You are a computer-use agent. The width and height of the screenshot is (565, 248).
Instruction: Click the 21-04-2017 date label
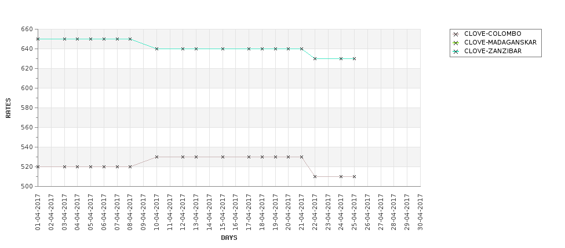tap(301, 212)
